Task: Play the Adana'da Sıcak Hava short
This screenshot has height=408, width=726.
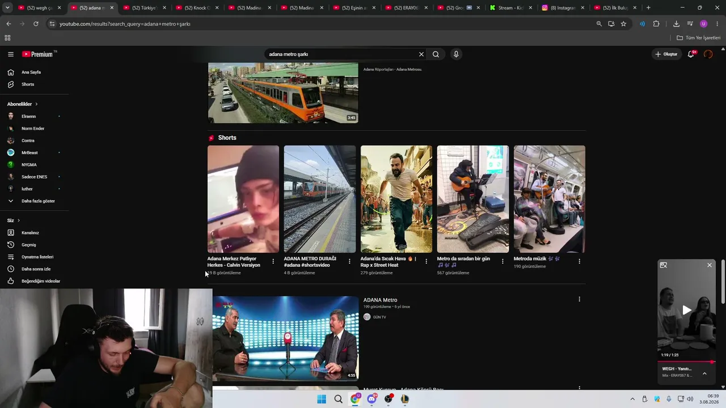Action: pyautogui.click(x=396, y=199)
